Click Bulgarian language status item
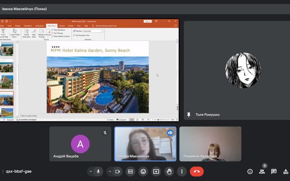Screen dimensions: 290x181 (11, 120)
